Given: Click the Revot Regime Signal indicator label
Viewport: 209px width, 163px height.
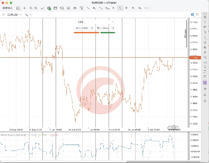Looking at the screenshot, I should tap(14, 135).
